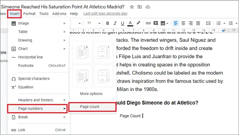Screen dimensions: 239x135
Task: Click the Chart menu icon
Action: coord(13,49)
